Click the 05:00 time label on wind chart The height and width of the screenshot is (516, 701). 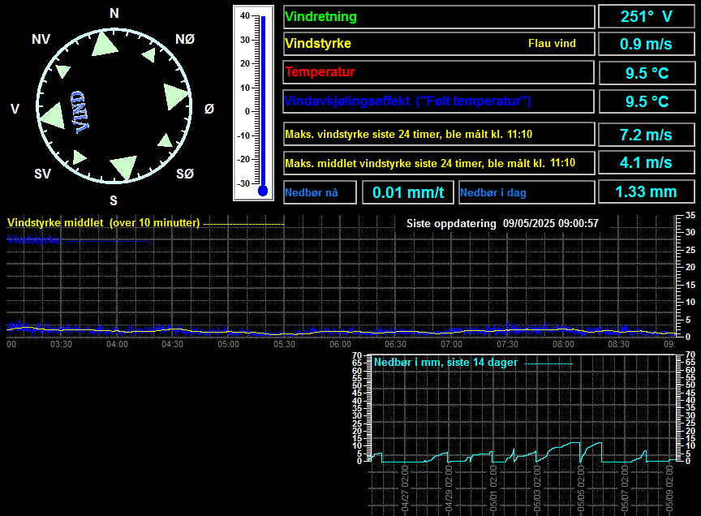[x=229, y=344]
